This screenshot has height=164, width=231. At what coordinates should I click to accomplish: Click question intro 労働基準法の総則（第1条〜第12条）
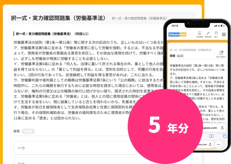(x=88, y=42)
